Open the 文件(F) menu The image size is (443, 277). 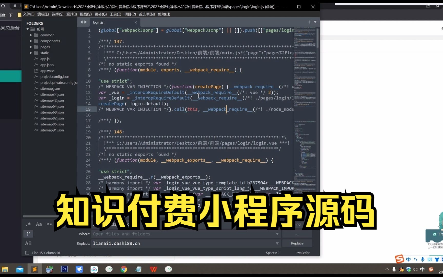pos(28,14)
